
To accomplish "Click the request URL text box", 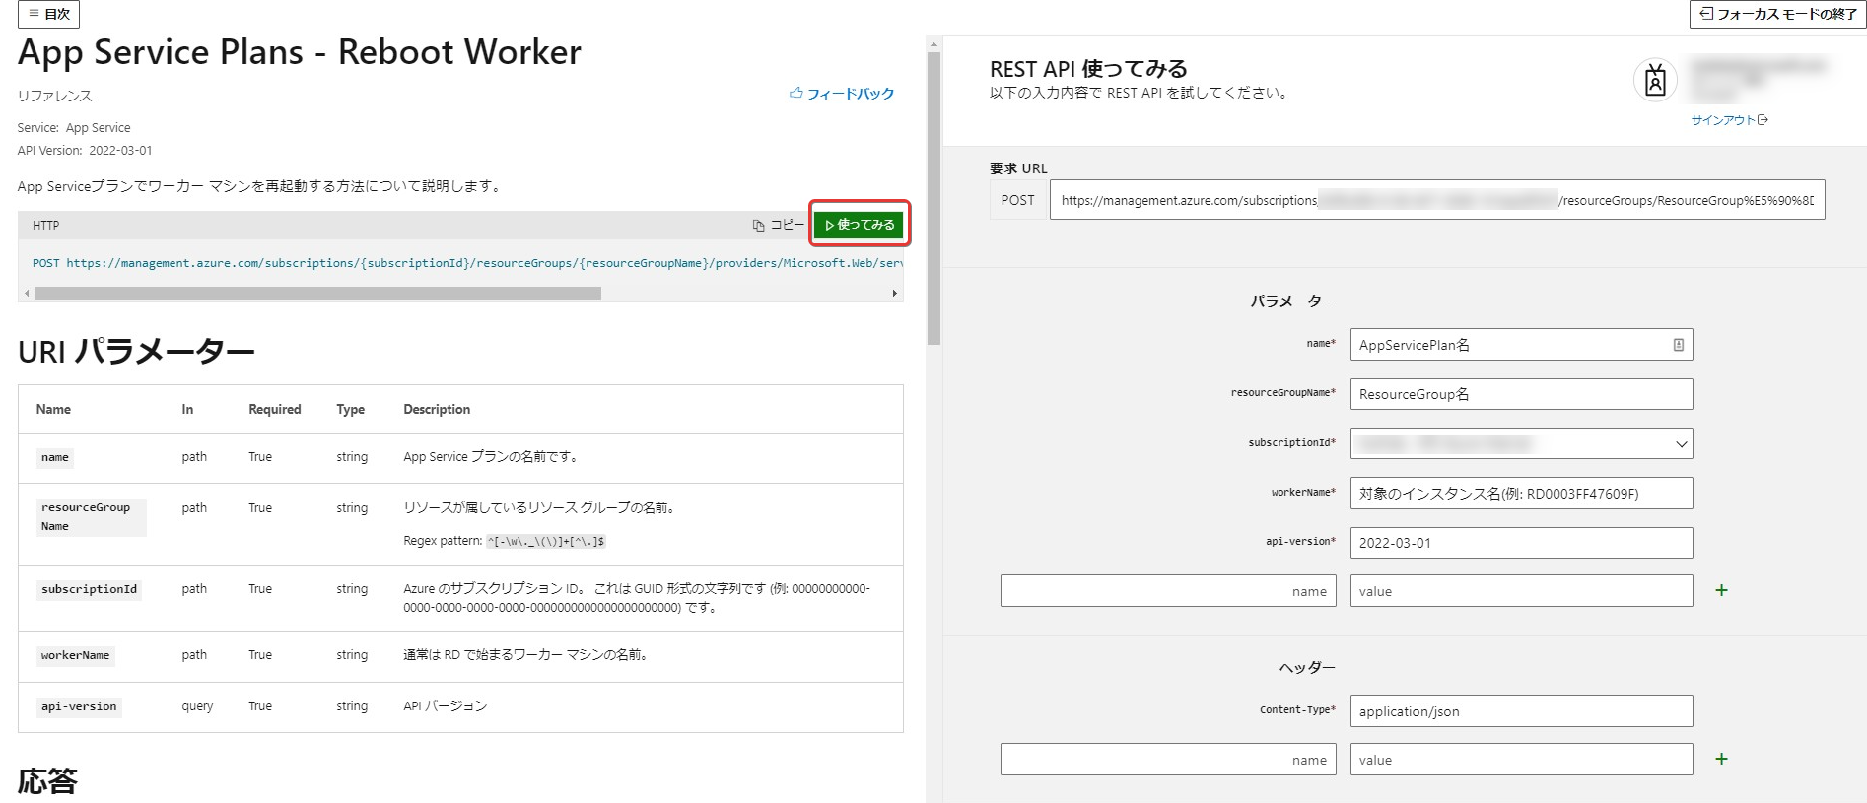I will point(1436,200).
